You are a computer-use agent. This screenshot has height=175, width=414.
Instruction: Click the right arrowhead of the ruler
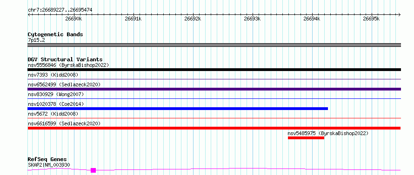coord(400,15)
